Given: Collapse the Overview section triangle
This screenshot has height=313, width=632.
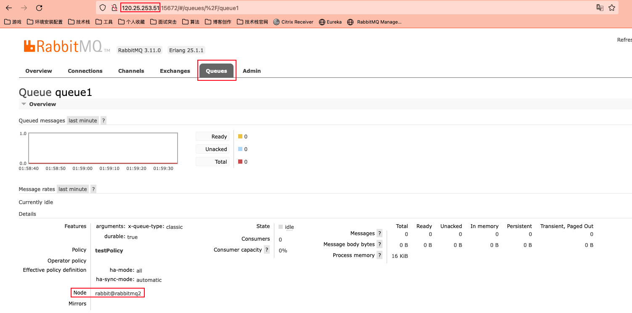Looking at the screenshot, I should pyautogui.click(x=24, y=104).
